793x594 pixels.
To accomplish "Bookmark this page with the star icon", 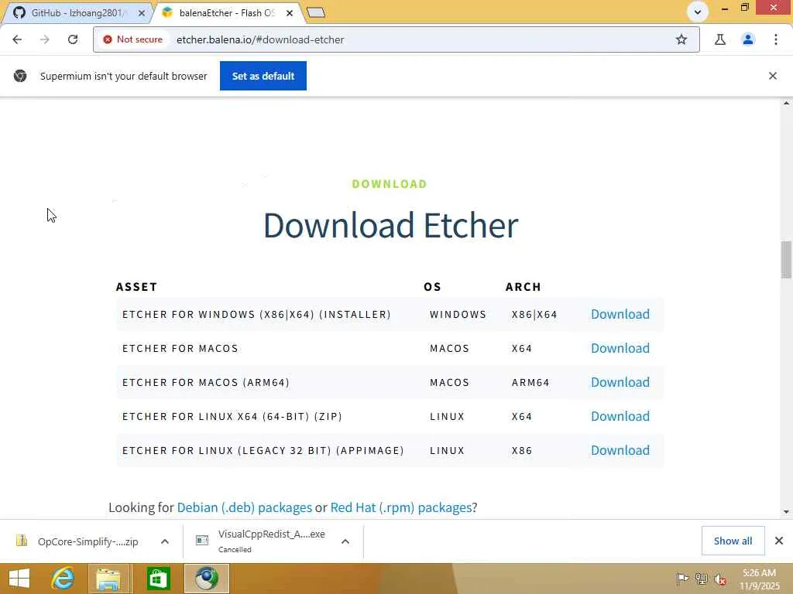I will [681, 39].
